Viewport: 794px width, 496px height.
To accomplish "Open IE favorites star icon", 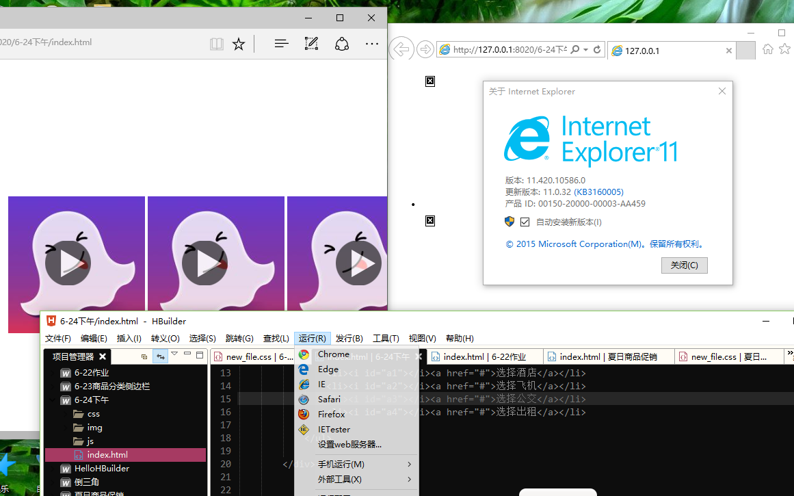I will [x=785, y=49].
